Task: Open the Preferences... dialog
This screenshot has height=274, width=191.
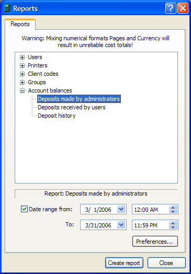Action: [x=155, y=242]
